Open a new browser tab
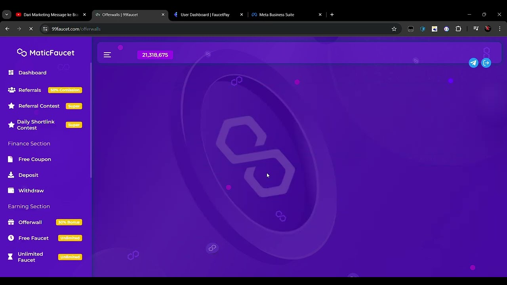This screenshot has width=507, height=285. pos(332,15)
